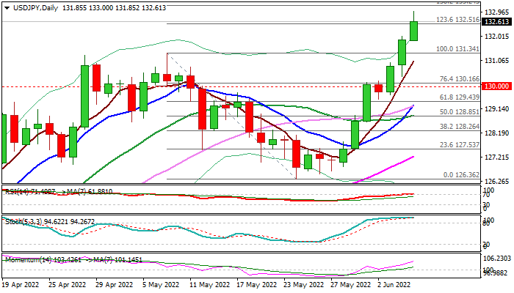The width and height of the screenshot is (514, 293).
Task: Click the 23 May 2022 date marker
Action: click(304, 285)
